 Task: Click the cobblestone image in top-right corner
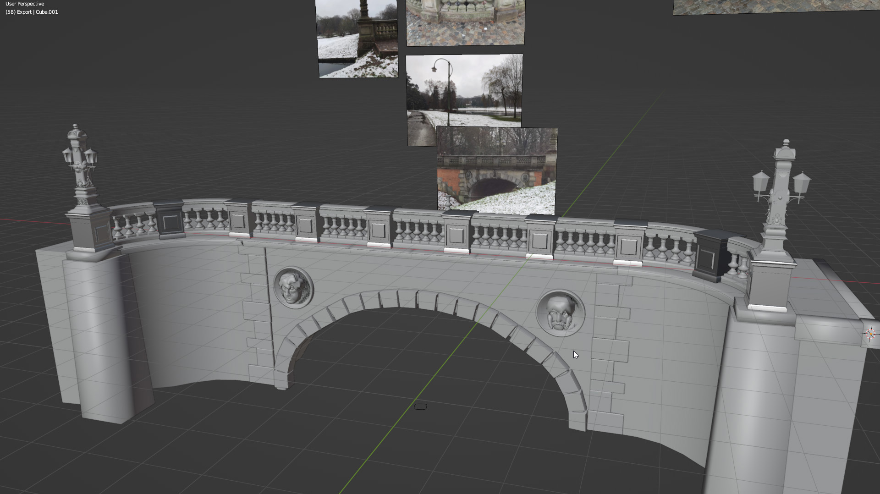(775, 6)
